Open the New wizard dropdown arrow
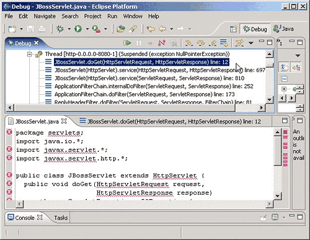This screenshot has height=240, width=310. click(x=21, y=29)
